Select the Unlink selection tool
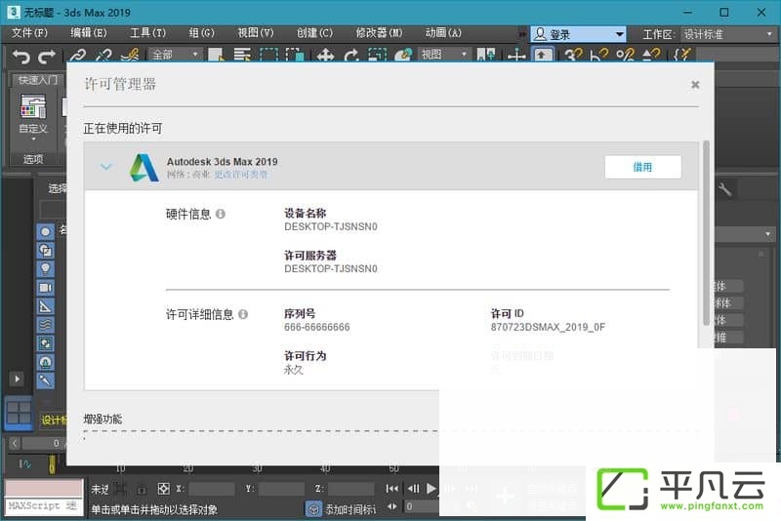 (x=103, y=56)
